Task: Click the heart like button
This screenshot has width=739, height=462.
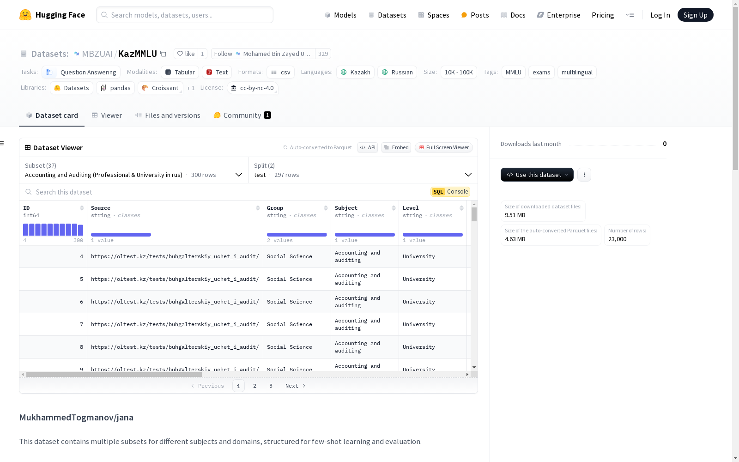Action: [186, 54]
